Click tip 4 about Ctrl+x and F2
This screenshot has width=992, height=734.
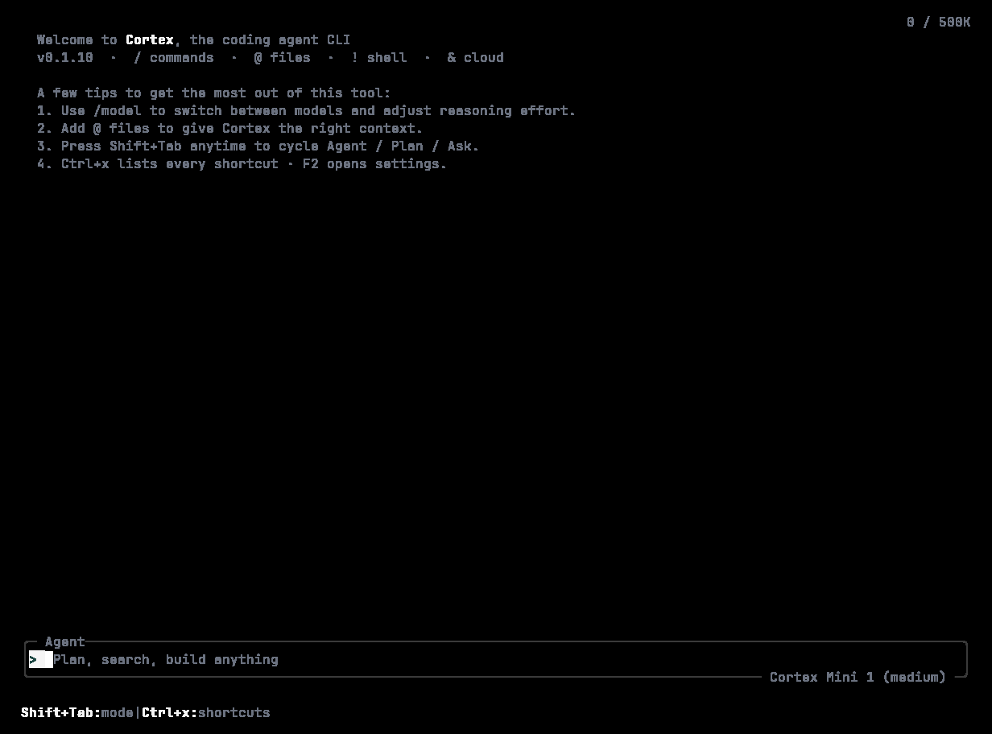pos(242,163)
